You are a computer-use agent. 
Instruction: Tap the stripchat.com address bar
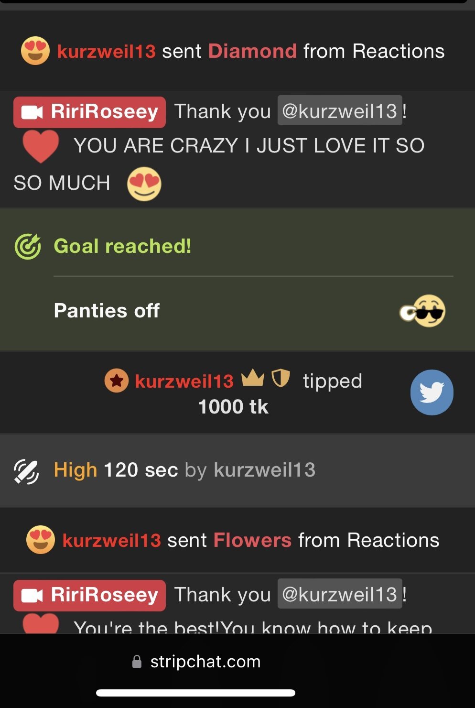tap(196, 662)
